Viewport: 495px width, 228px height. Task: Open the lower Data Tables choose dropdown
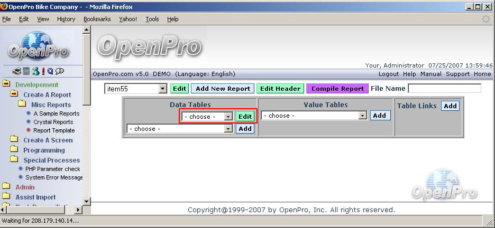tap(228, 129)
